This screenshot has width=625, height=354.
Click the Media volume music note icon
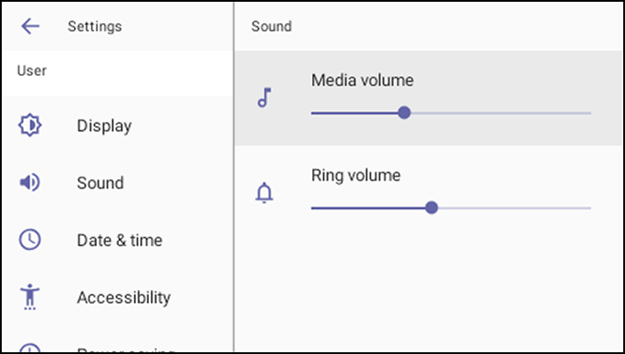pos(264,98)
